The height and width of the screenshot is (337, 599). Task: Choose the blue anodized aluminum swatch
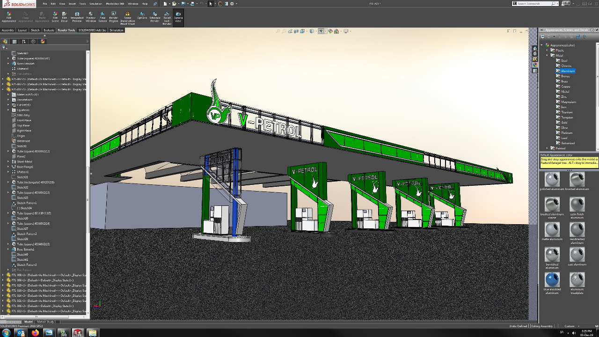tap(552, 280)
